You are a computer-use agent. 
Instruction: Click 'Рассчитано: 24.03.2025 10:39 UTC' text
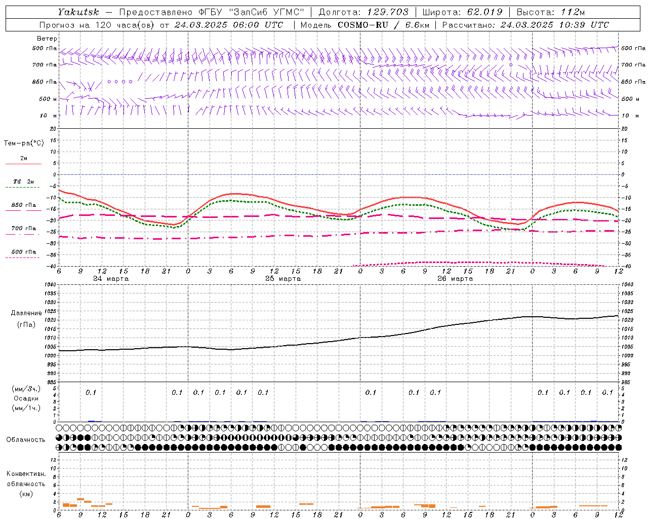[x=525, y=25]
